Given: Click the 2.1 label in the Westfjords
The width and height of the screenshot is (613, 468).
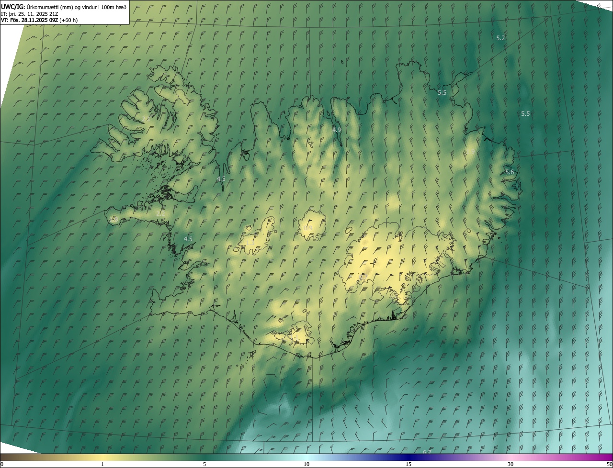Looking at the screenshot, I should [146, 119].
